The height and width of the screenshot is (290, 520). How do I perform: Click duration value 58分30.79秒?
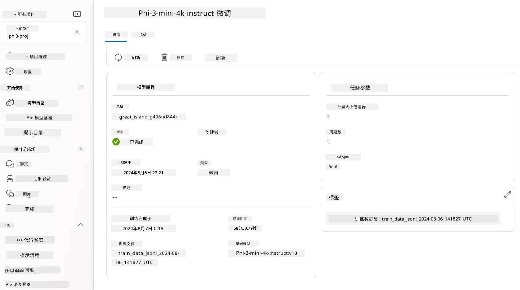click(x=245, y=228)
